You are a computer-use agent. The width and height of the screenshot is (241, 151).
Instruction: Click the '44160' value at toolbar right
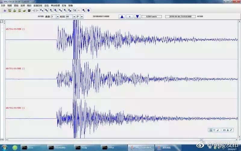[x=200, y=16]
